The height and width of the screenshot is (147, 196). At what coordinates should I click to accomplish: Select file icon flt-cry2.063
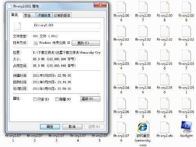click(143, 104)
